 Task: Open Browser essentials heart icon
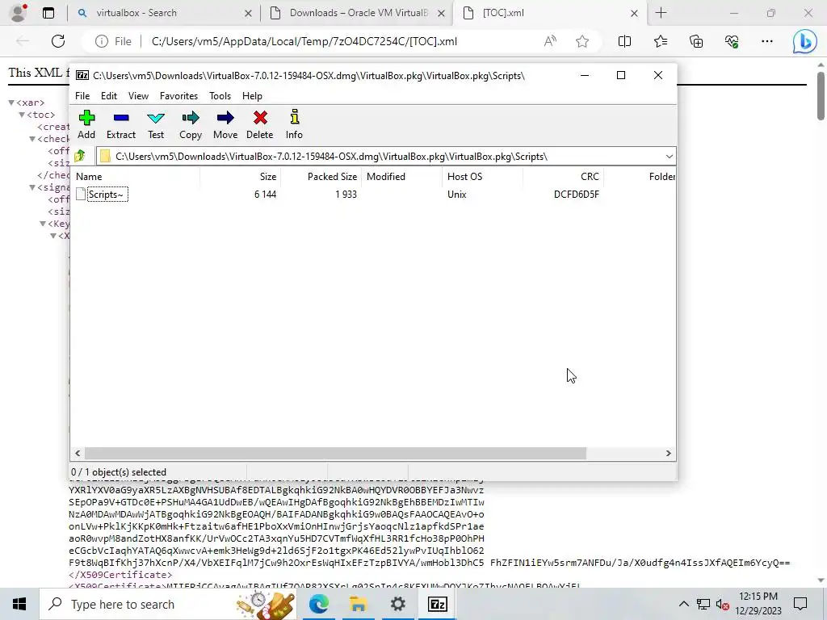732,41
